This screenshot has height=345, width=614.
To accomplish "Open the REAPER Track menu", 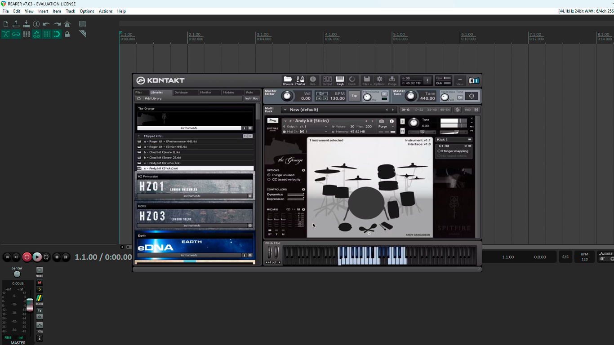I will pos(71,11).
